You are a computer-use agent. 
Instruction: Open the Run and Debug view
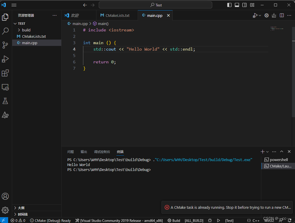(5, 59)
